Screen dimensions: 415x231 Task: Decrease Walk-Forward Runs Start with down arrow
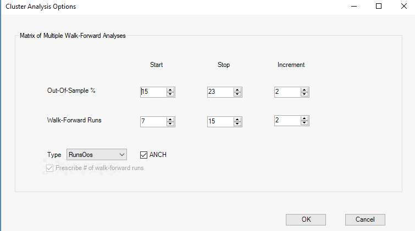[x=170, y=124]
